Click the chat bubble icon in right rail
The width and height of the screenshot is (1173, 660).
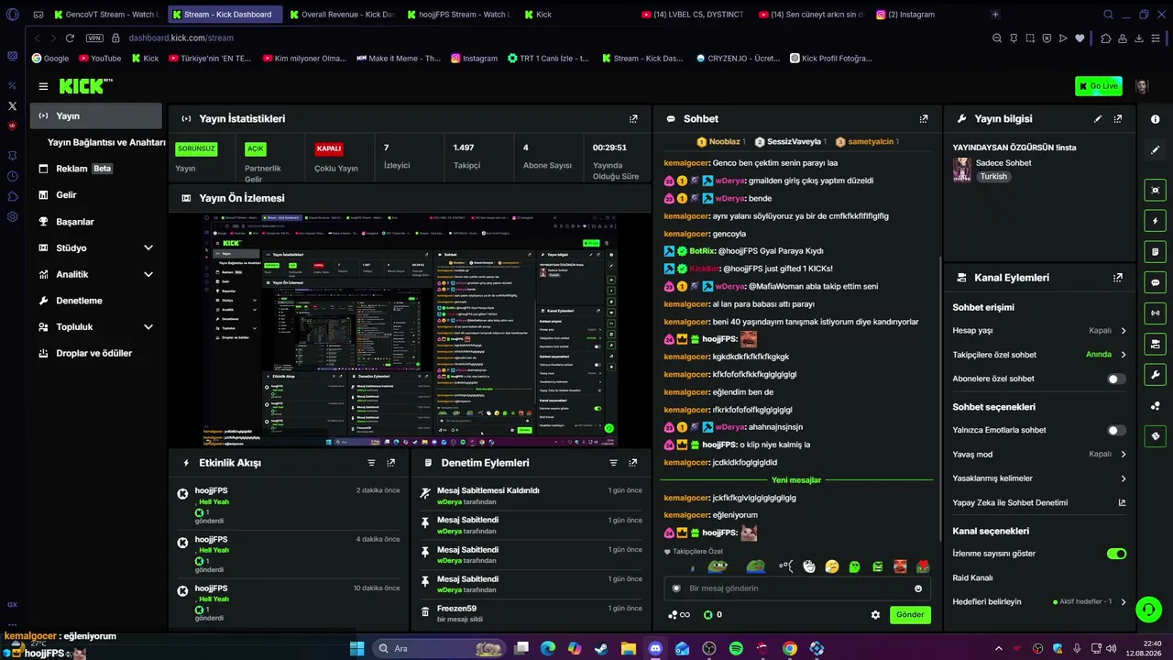click(x=1155, y=282)
